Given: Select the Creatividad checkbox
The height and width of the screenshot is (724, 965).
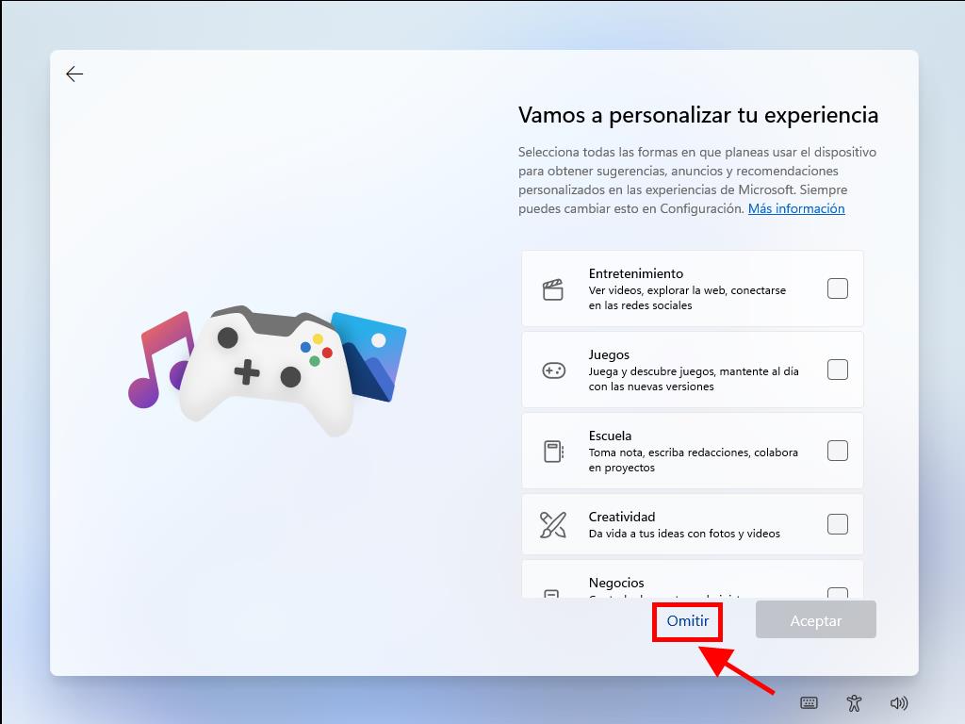Looking at the screenshot, I should tap(837, 524).
